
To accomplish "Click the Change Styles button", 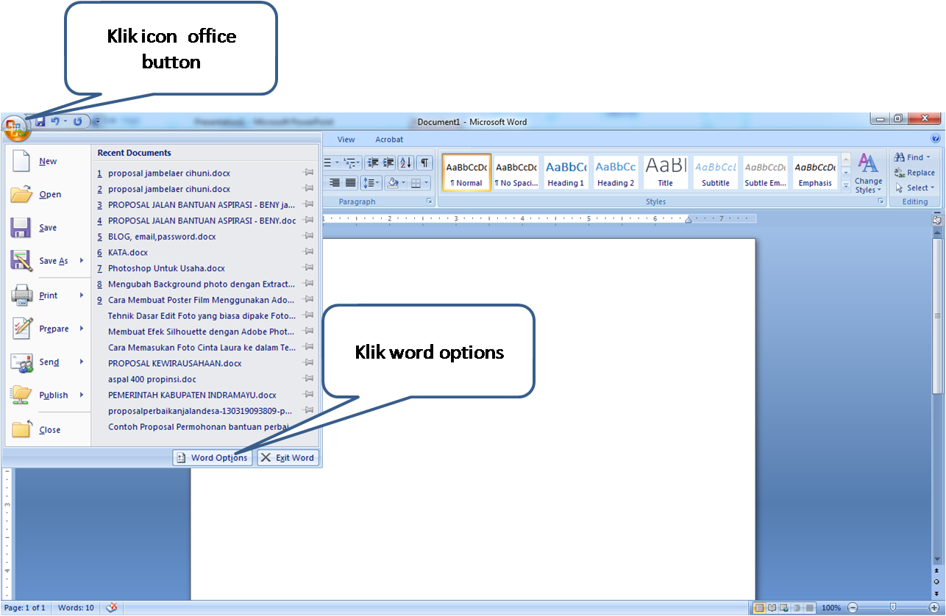I will [869, 173].
